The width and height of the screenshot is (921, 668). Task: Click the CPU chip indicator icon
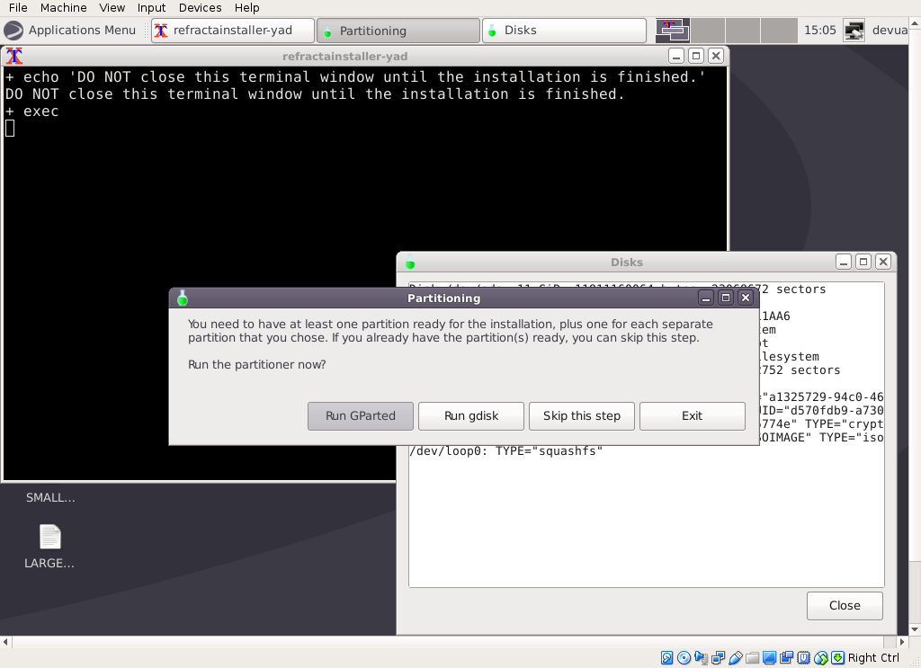pyautogui.click(x=803, y=658)
